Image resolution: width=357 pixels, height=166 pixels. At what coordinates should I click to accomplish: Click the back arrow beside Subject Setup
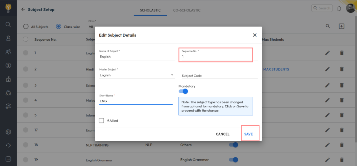[23, 9]
